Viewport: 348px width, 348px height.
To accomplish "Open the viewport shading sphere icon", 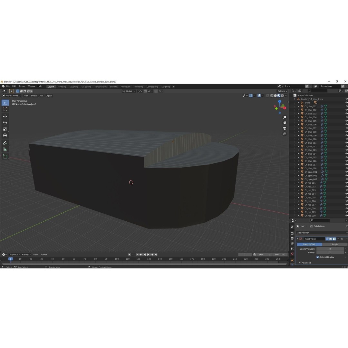I will click(275, 96).
